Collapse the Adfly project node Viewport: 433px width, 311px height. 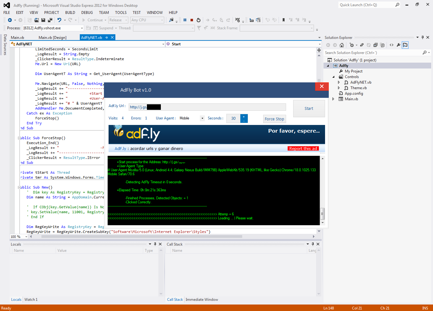[x=328, y=66]
